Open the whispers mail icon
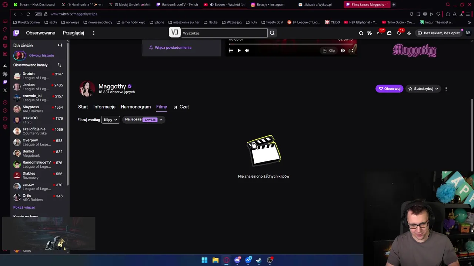This screenshot has height=266, width=474. [389, 33]
